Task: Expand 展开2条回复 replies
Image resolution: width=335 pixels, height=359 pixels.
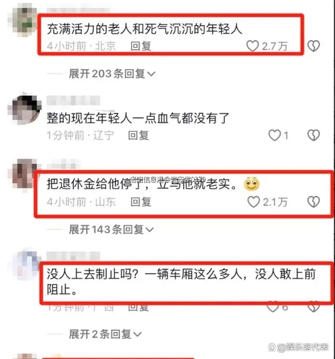Action: point(105,334)
